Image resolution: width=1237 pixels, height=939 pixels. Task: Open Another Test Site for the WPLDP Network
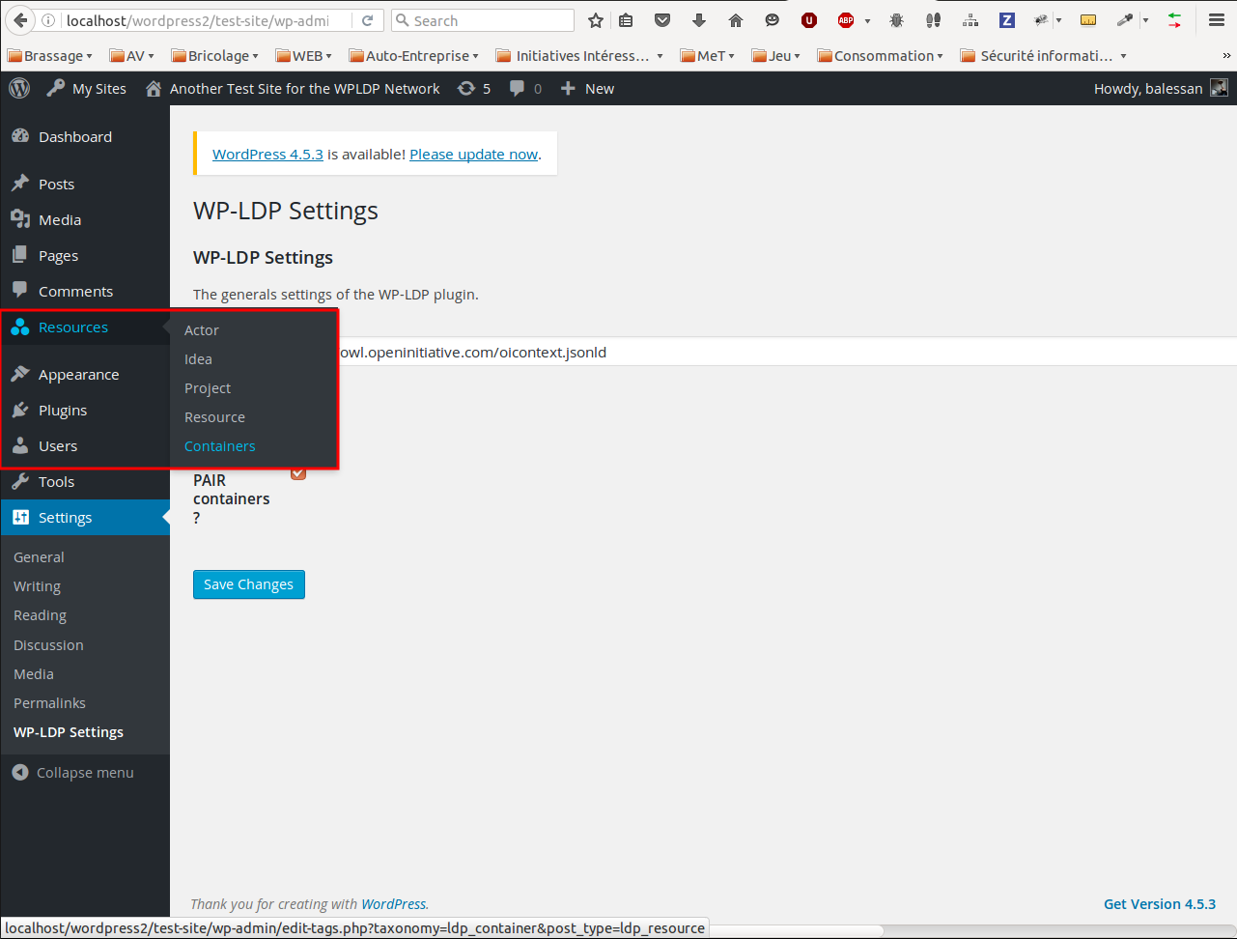click(x=293, y=89)
